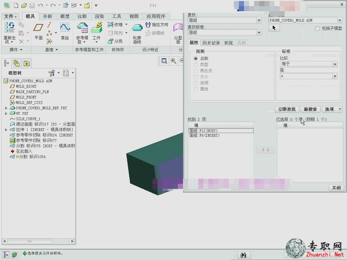Expand the 拉伸 1 tree node
347x260 pixels.
pyautogui.click(x=6, y=130)
